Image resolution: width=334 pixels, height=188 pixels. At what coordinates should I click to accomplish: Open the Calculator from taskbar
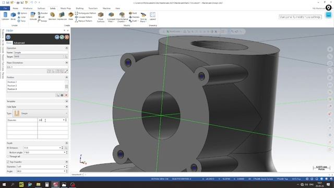click(x=47, y=184)
